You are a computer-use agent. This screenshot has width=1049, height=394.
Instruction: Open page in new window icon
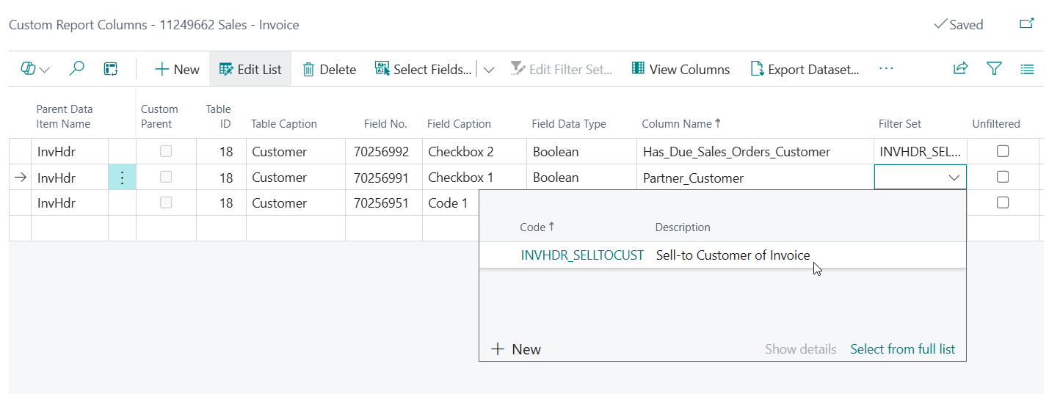(1027, 24)
